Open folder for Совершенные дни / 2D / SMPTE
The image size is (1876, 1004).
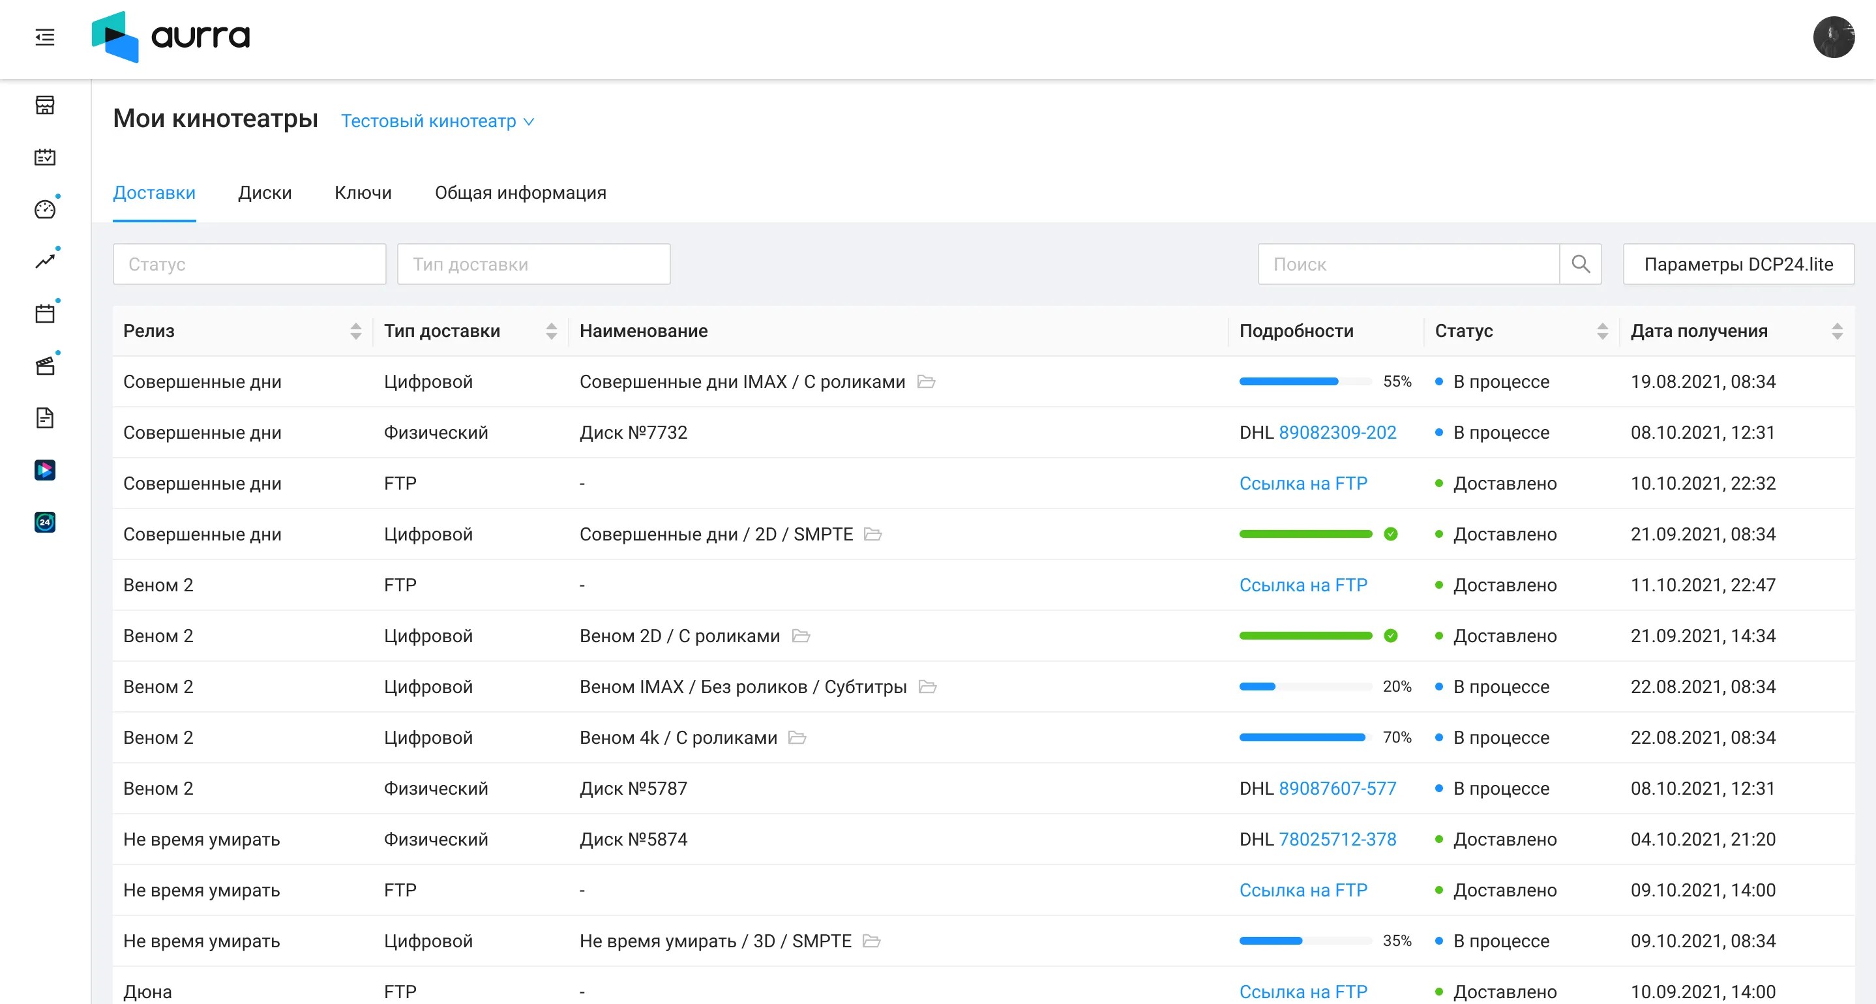873,535
